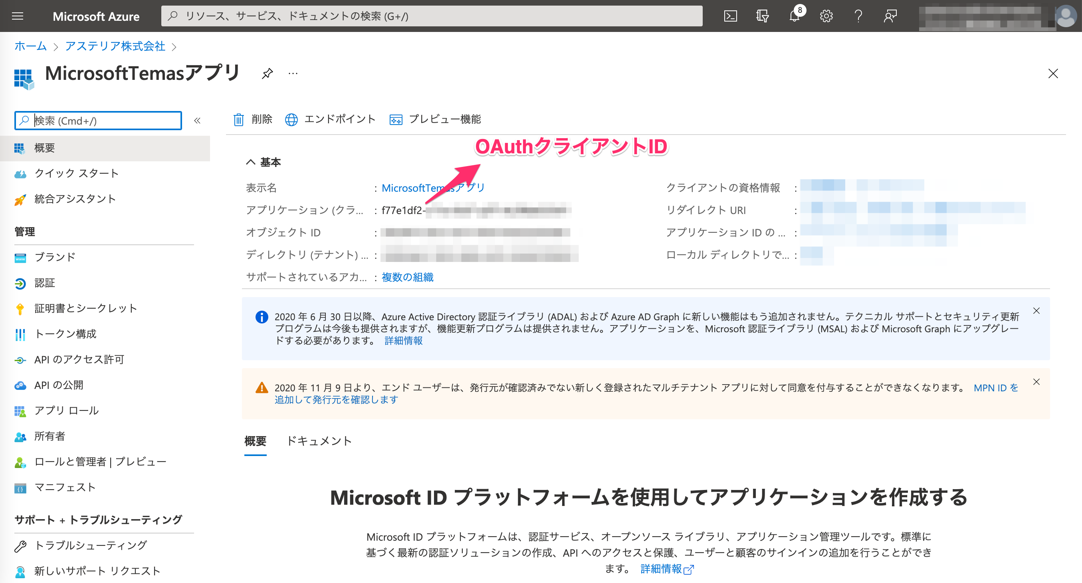
Task: Click the 削除 trash button
Action: click(253, 119)
